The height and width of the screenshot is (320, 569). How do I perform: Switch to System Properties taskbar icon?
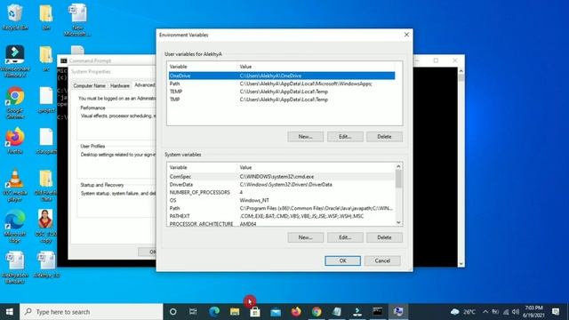(398, 312)
